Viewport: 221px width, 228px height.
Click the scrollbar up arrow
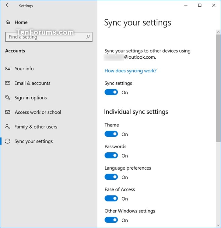point(218,32)
